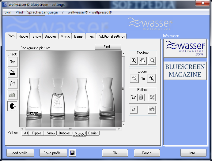Show All pathes filter tab
The width and height of the screenshot is (212, 161).
(x=26, y=133)
